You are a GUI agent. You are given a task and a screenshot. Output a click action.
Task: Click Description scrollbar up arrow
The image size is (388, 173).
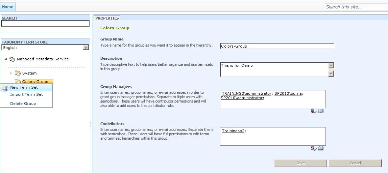(x=331, y=65)
